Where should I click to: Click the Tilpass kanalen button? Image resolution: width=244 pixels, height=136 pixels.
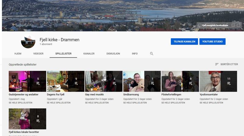coord(185,42)
